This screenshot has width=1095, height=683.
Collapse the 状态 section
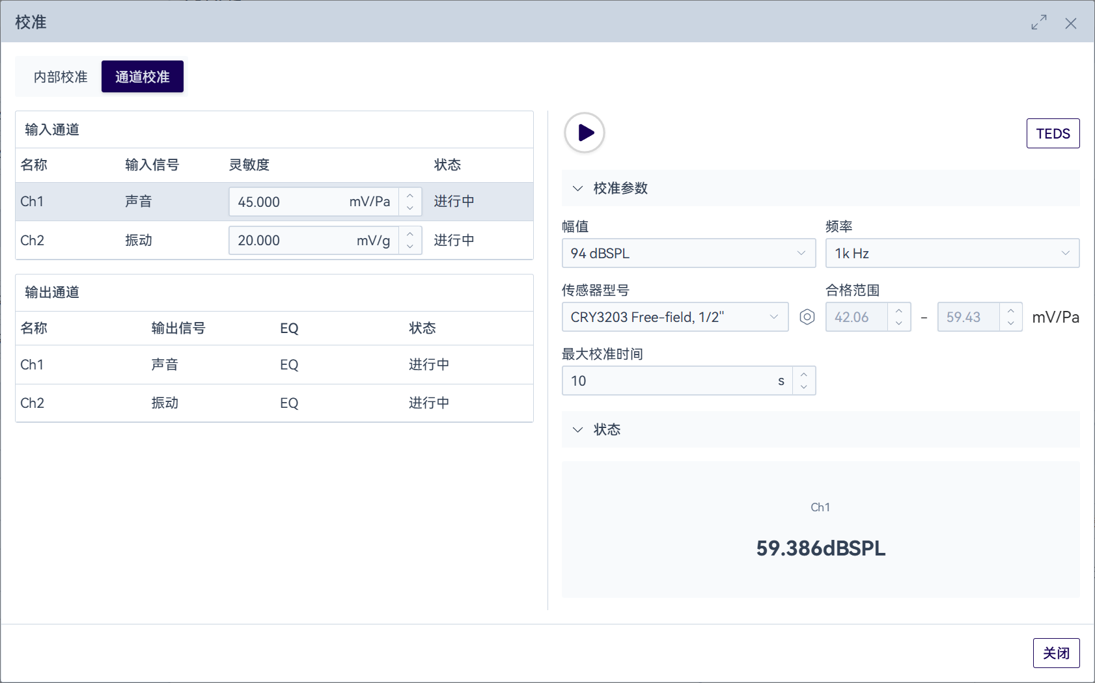577,430
